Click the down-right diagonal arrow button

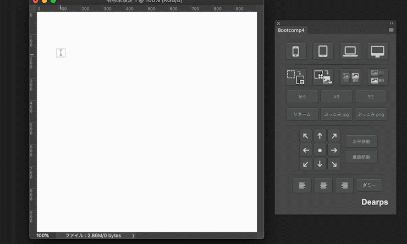coord(333,164)
